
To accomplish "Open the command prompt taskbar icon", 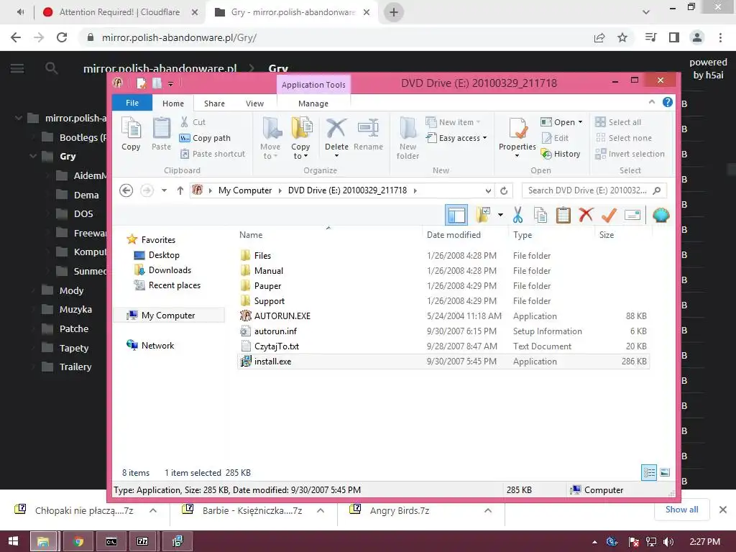I will (111, 541).
